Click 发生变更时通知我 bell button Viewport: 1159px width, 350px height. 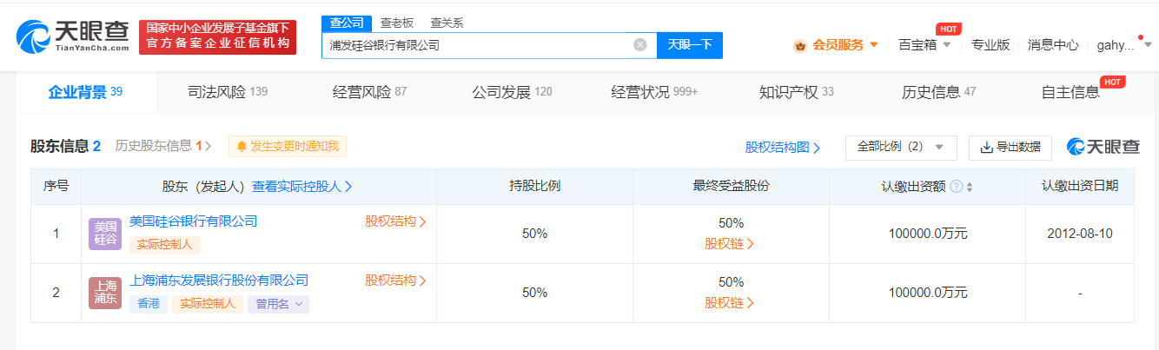click(288, 147)
